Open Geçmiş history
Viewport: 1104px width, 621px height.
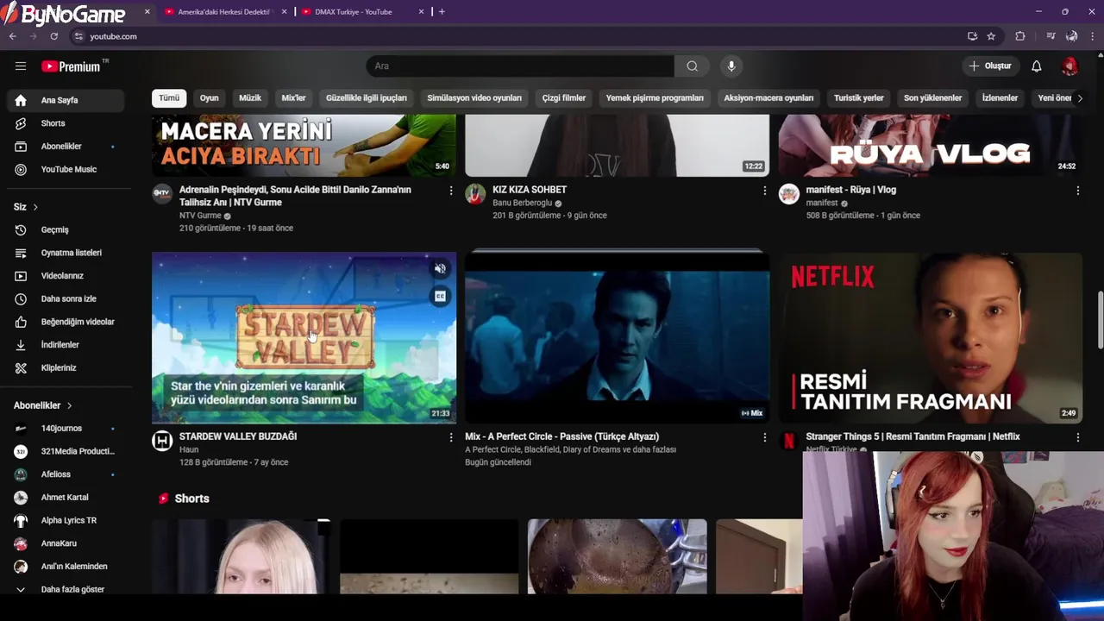tap(66, 230)
